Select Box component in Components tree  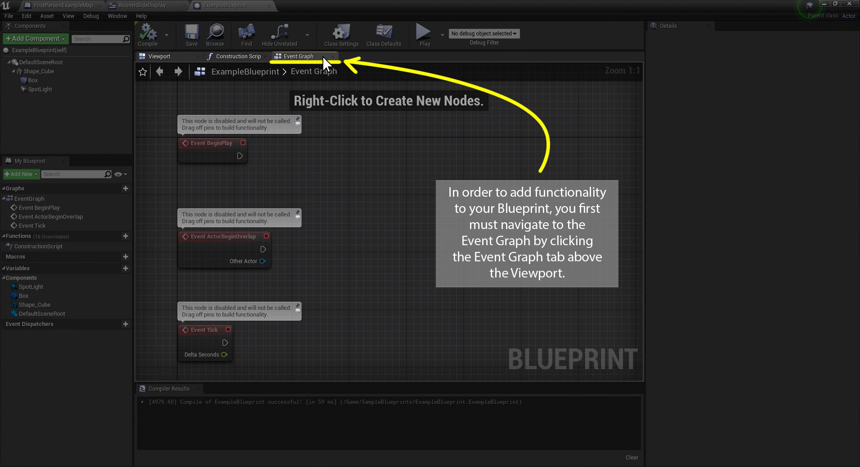pos(33,80)
